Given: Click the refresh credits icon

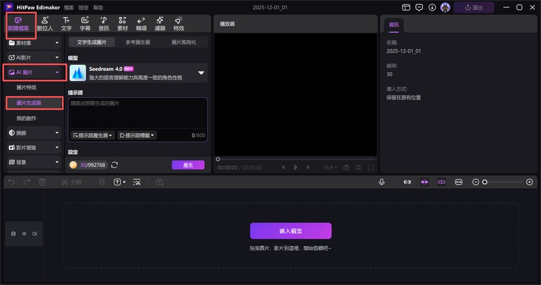Looking at the screenshot, I should tap(115, 165).
